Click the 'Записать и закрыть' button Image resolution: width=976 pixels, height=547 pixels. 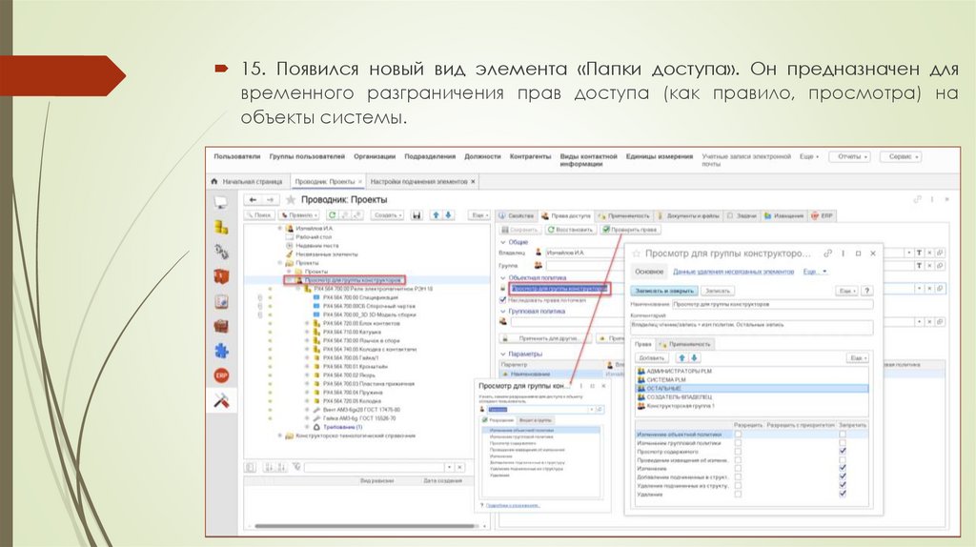point(665,289)
